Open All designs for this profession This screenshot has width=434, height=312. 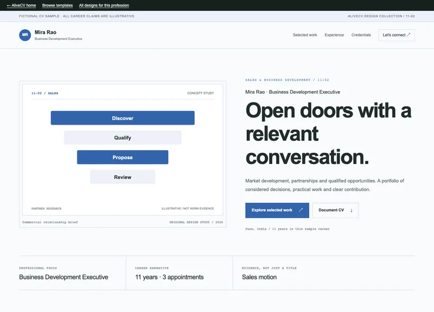click(104, 5)
